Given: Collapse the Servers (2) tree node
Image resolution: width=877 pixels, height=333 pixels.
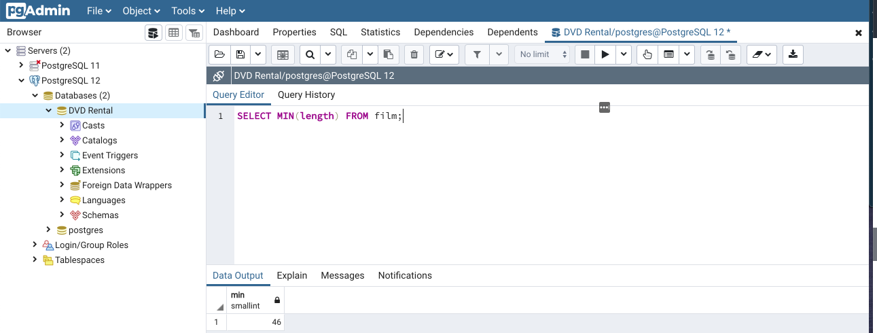Looking at the screenshot, I should click(8, 50).
